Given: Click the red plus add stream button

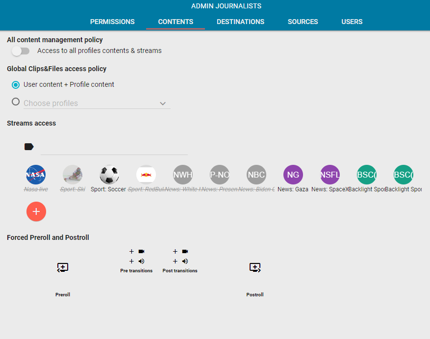Looking at the screenshot, I should tap(36, 211).
